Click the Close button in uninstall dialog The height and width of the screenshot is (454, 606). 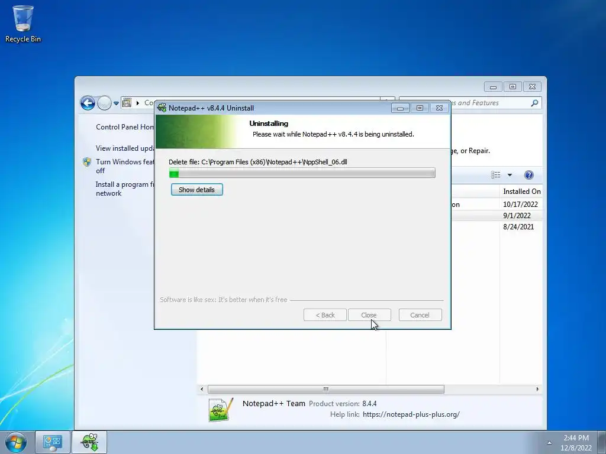tap(369, 315)
